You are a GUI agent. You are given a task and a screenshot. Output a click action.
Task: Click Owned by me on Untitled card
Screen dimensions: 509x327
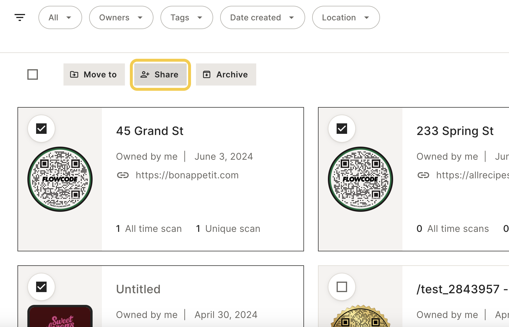click(x=147, y=315)
